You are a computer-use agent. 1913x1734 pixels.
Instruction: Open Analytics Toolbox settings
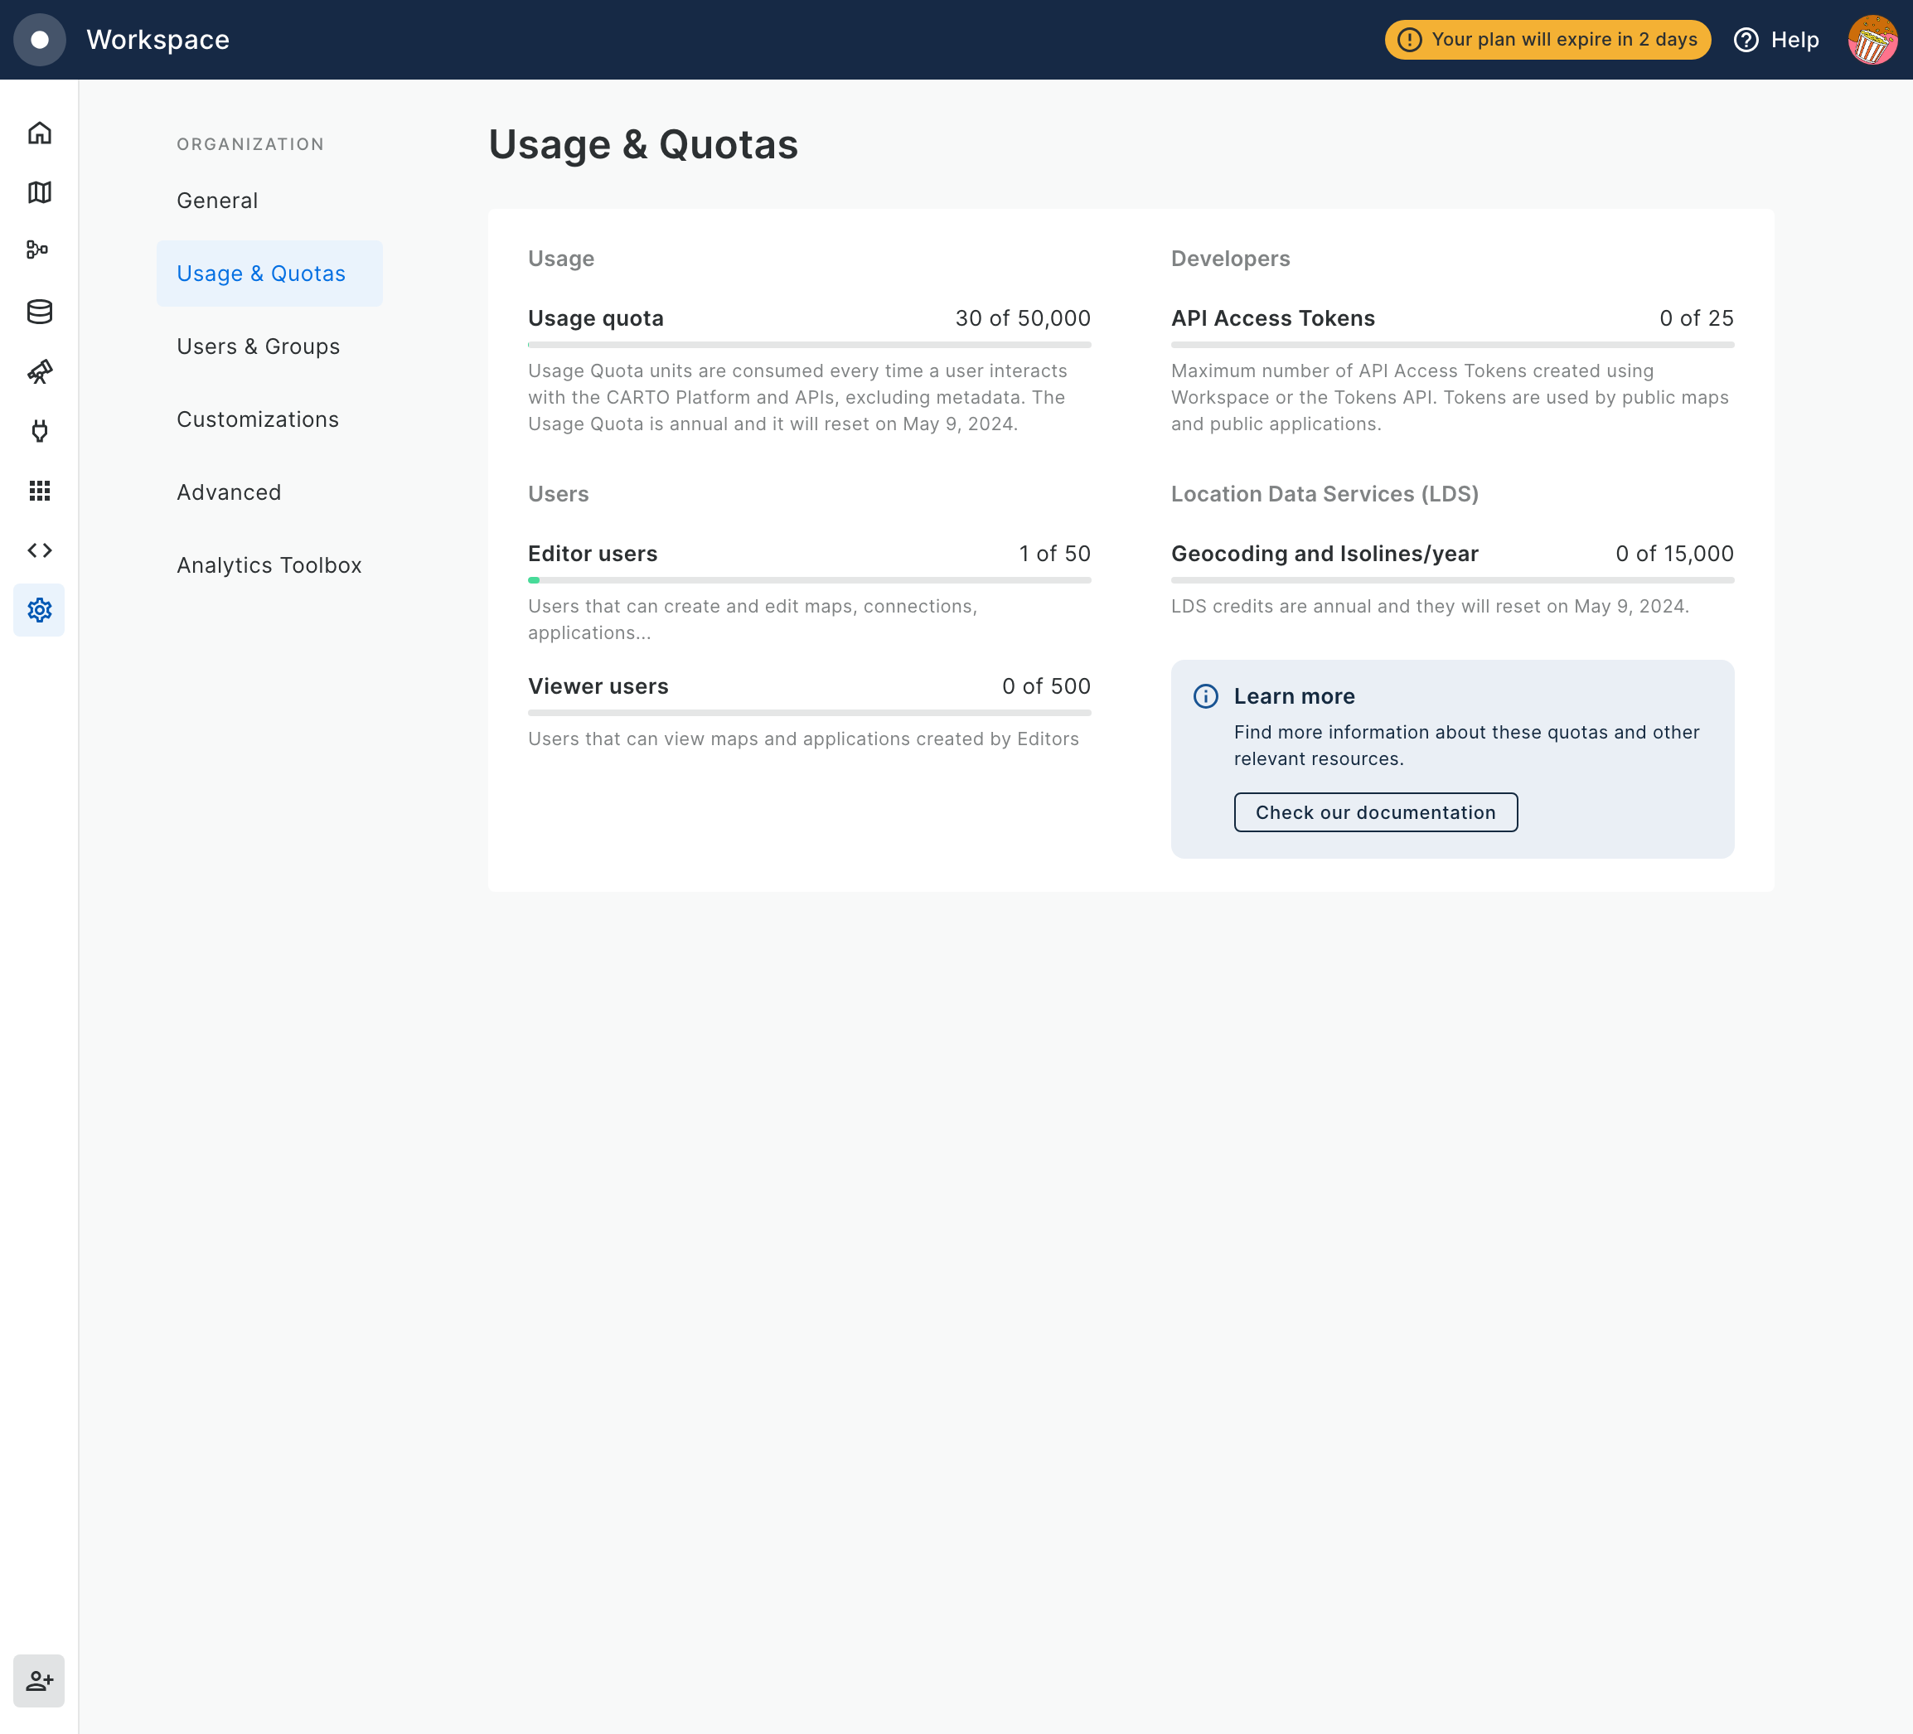click(x=269, y=565)
